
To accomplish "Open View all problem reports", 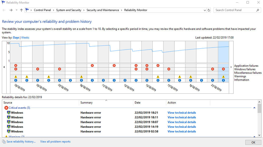I will click(x=55, y=141).
